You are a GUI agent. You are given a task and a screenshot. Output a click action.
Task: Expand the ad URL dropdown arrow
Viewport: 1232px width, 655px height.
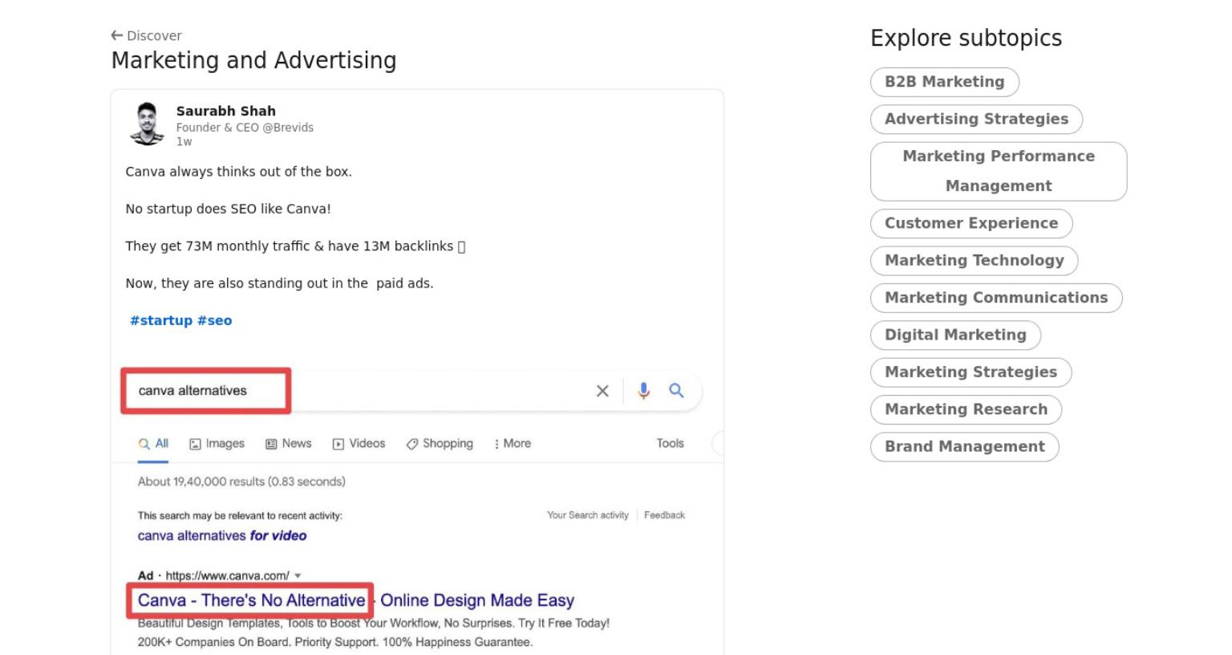(x=298, y=576)
